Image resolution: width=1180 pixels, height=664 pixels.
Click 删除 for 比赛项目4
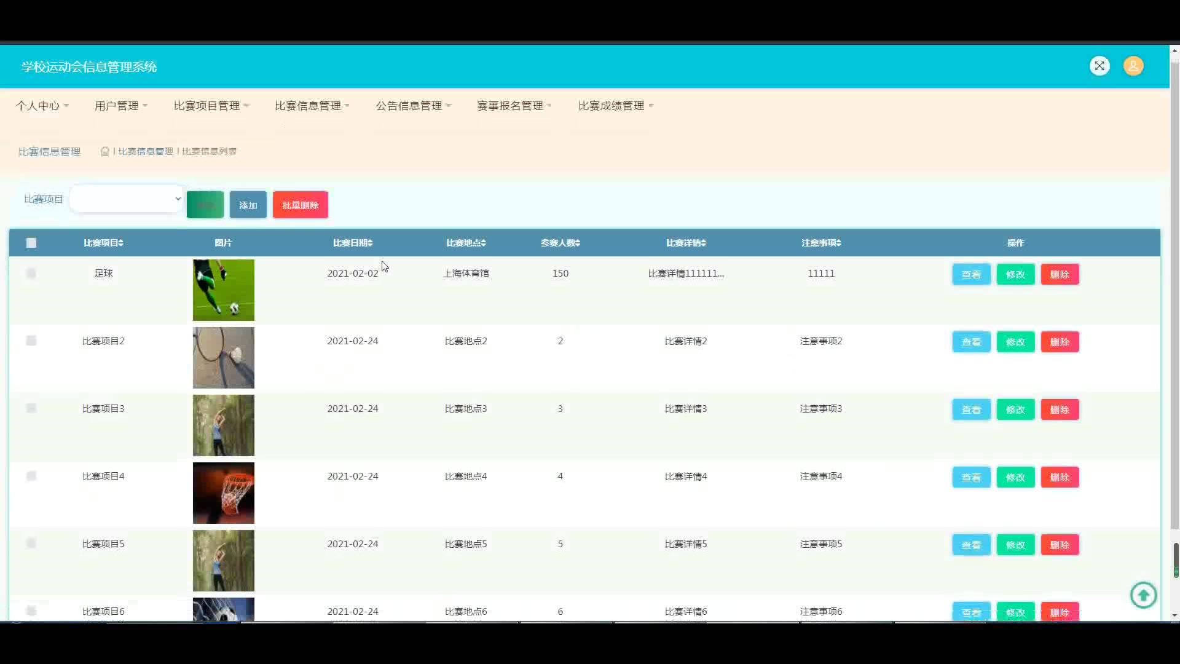pyautogui.click(x=1060, y=477)
